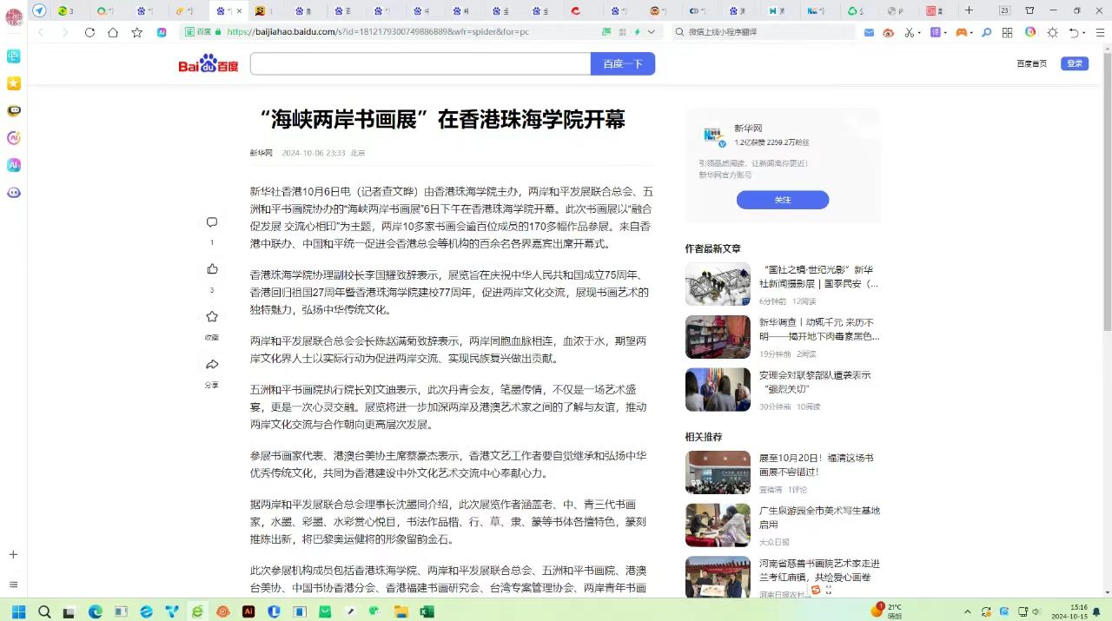Open article “国社之镜·世纪光影”新华社新闻摄影展
Screen dimensions: 1112x621
(819, 276)
